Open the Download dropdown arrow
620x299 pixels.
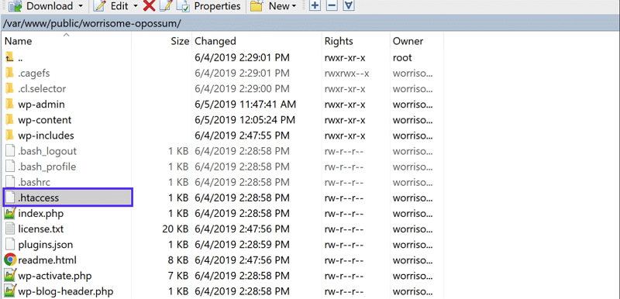81,6
